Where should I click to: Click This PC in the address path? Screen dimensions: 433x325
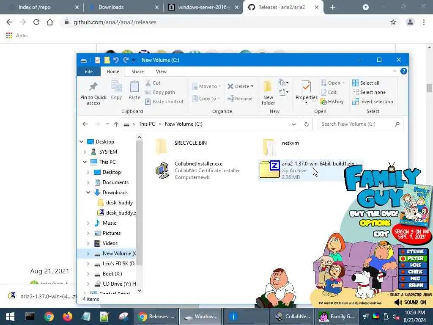click(x=147, y=124)
